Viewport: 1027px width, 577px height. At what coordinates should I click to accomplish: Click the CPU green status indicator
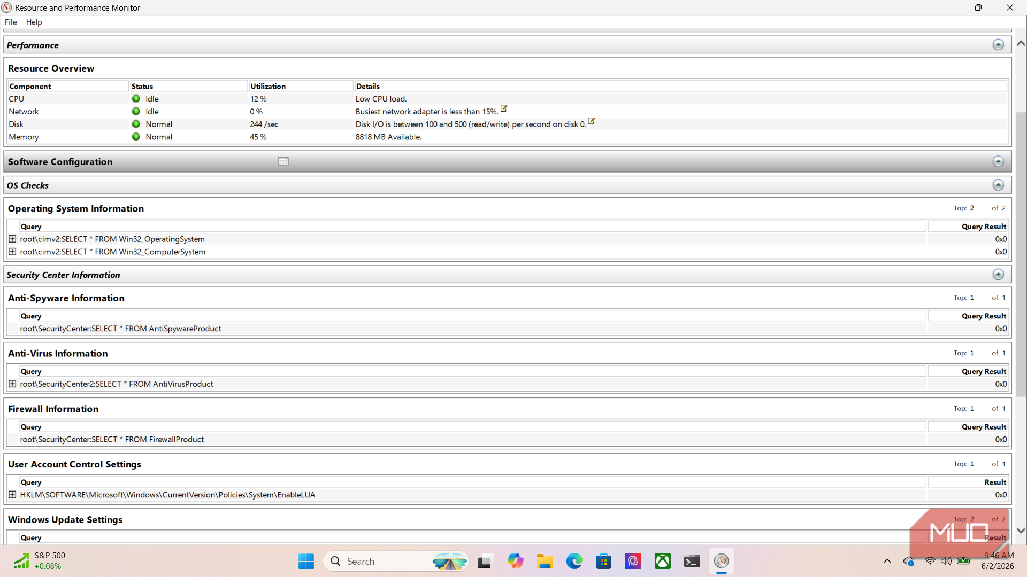(136, 98)
